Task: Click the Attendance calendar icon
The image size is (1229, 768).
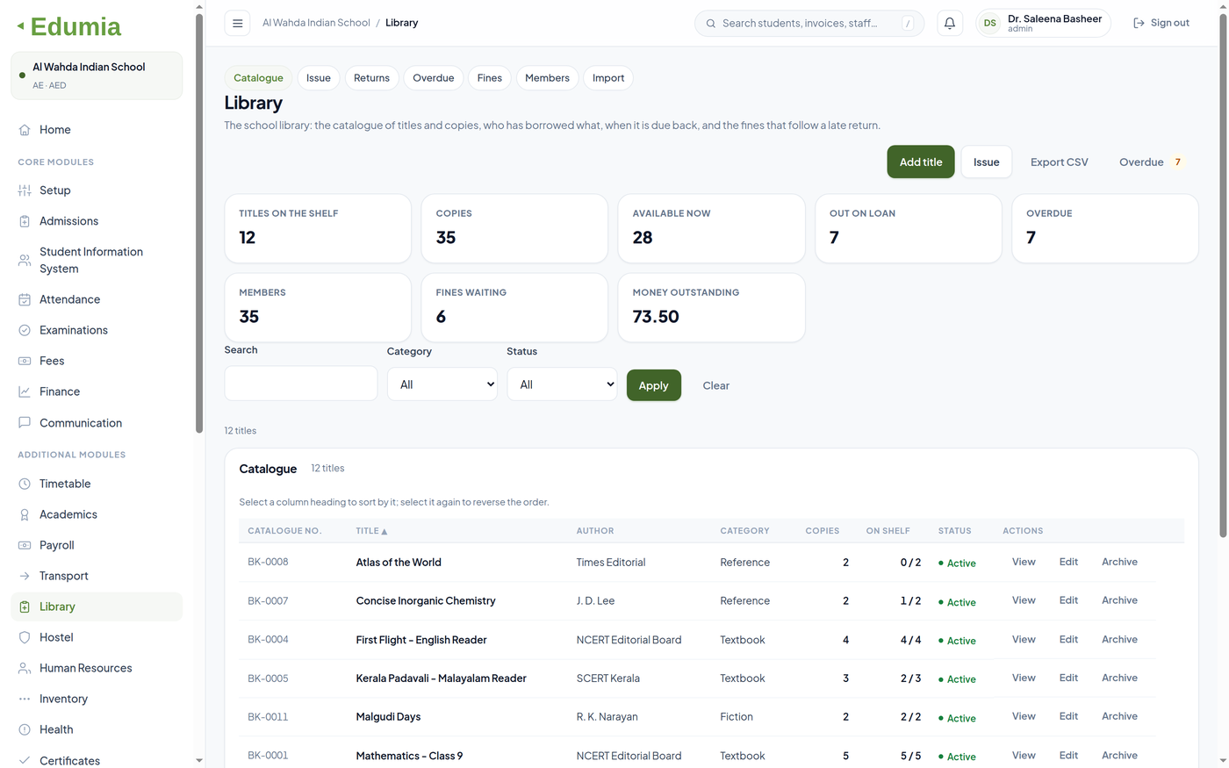Action: coord(25,299)
